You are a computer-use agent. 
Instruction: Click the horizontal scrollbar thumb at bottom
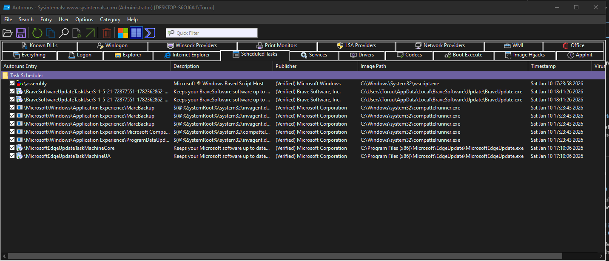[285, 256]
